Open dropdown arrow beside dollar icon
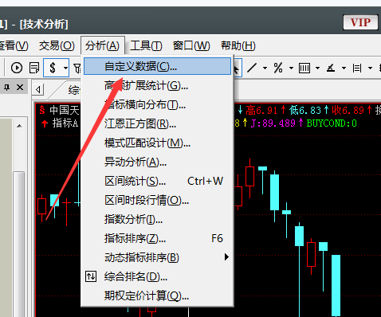Image resolution: width=381 pixels, height=317 pixels. click(x=65, y=68)
